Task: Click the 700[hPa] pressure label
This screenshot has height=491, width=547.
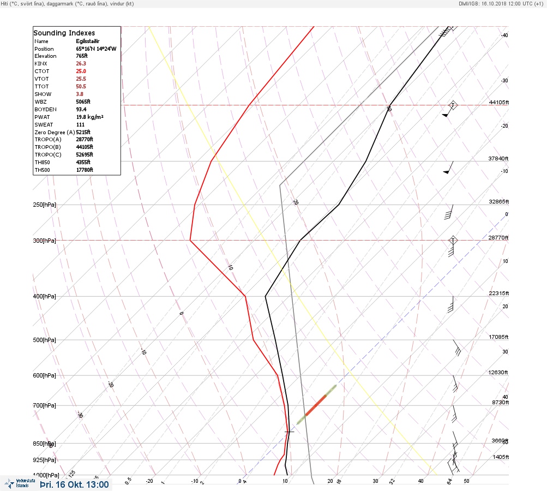Action: coord(44,405)
